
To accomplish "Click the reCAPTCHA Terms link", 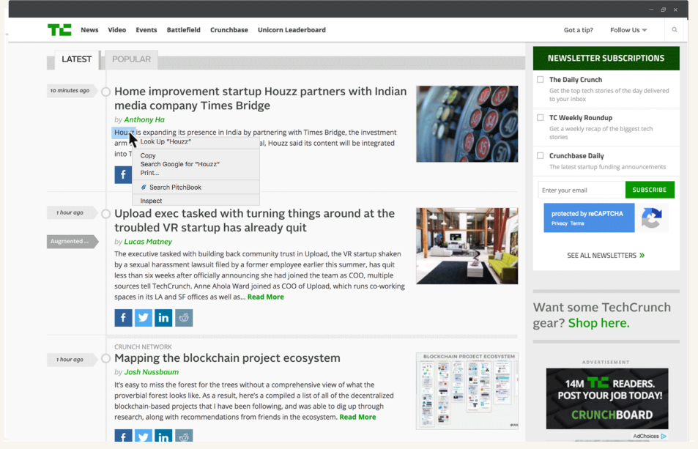I will (x=577, y=223).
